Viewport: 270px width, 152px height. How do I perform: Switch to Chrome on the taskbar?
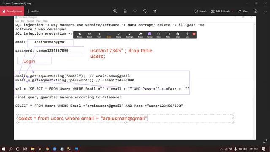tap(47, 149)
